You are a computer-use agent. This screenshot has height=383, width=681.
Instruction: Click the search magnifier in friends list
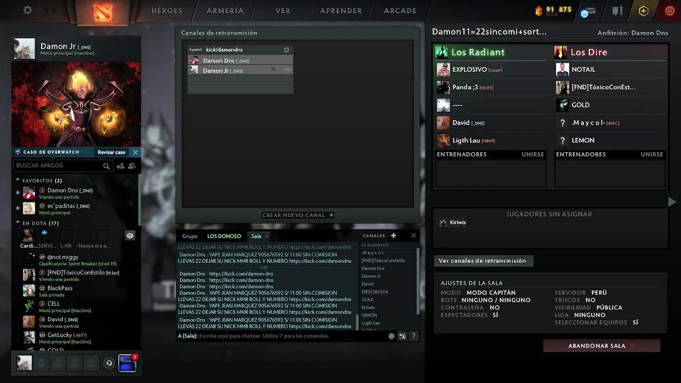click(106, 166)
